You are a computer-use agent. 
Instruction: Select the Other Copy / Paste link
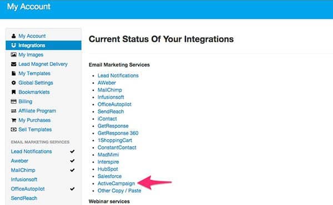click(x=119, y=191)
